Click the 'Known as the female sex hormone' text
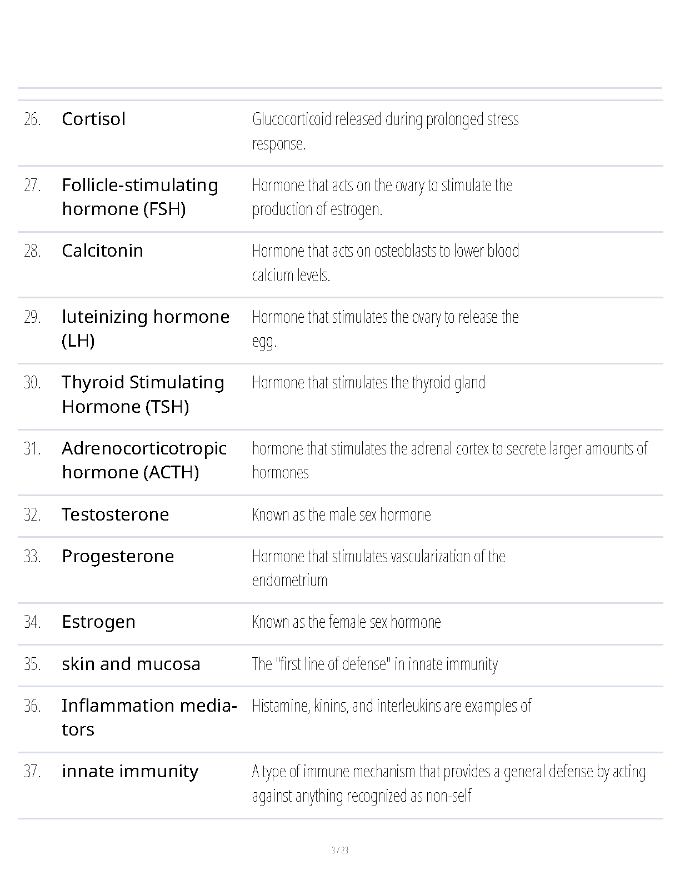The image size is (680, 880). [346, 622]
